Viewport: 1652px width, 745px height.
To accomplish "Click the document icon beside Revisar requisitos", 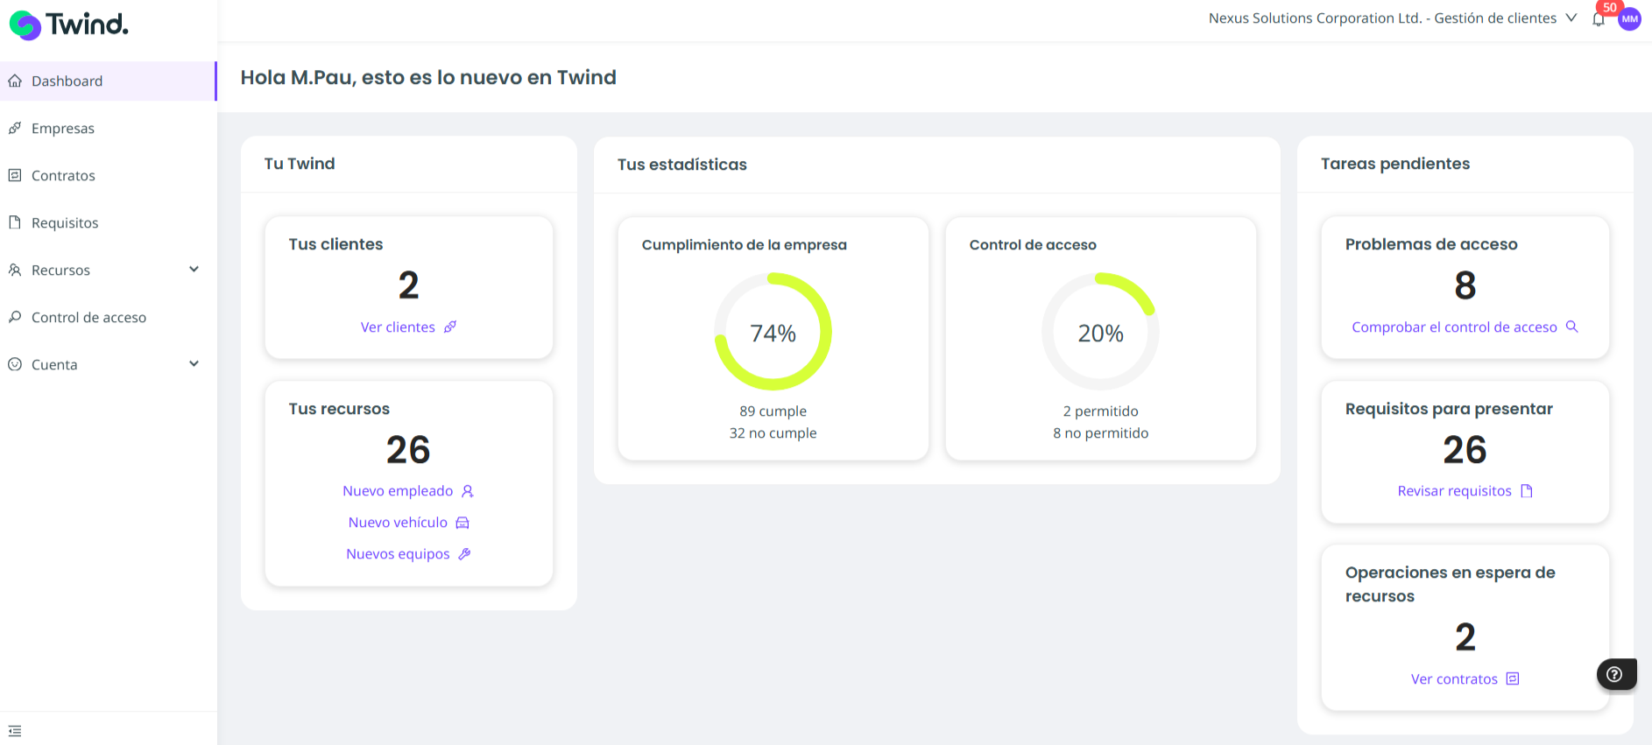I will click(x=1527, y=491).
